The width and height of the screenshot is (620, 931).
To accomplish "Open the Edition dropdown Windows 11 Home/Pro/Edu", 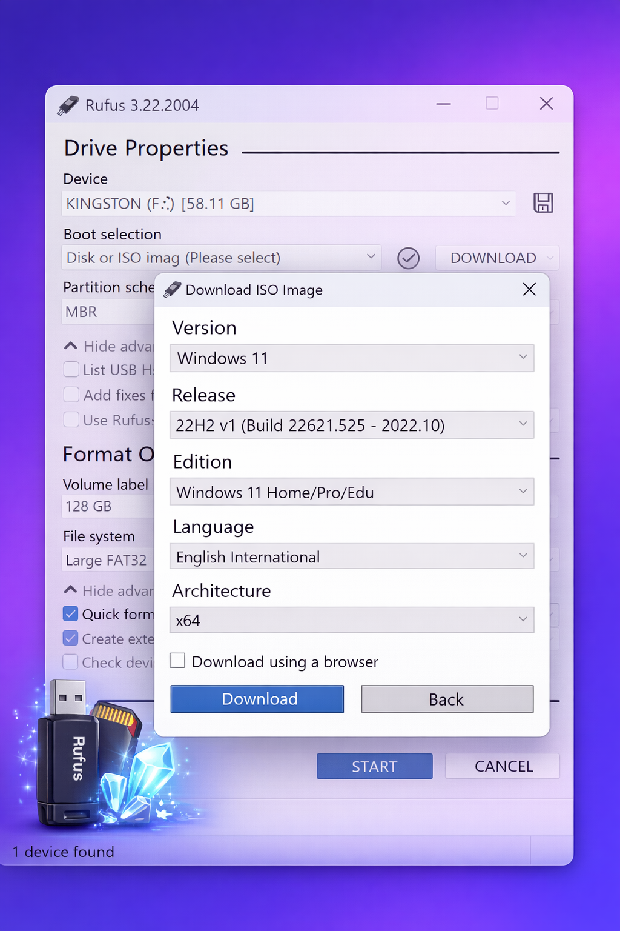I will 352,492.
